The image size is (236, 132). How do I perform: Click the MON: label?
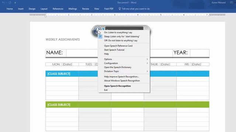56,65
